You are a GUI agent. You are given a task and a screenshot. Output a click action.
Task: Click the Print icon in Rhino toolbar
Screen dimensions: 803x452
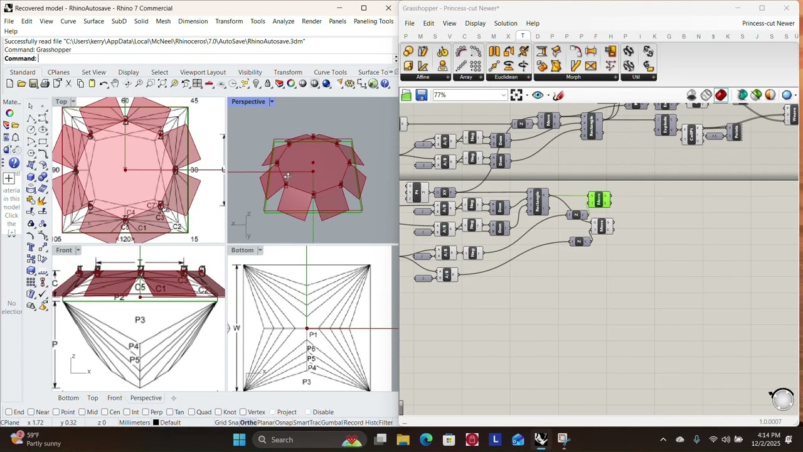tap(45, 83)
